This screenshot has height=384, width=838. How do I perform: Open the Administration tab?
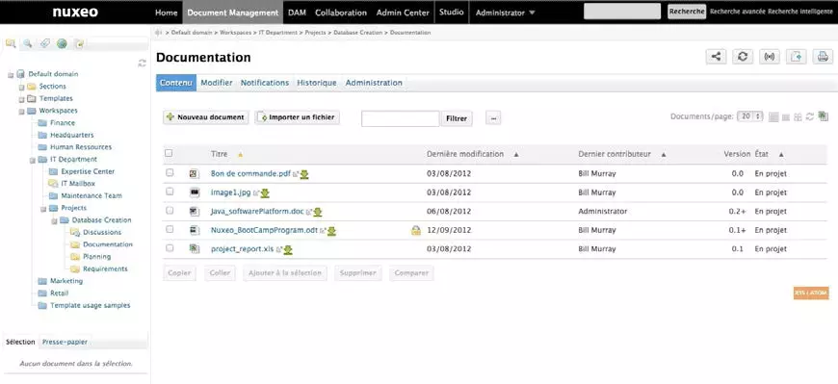(x=374, y=83)
